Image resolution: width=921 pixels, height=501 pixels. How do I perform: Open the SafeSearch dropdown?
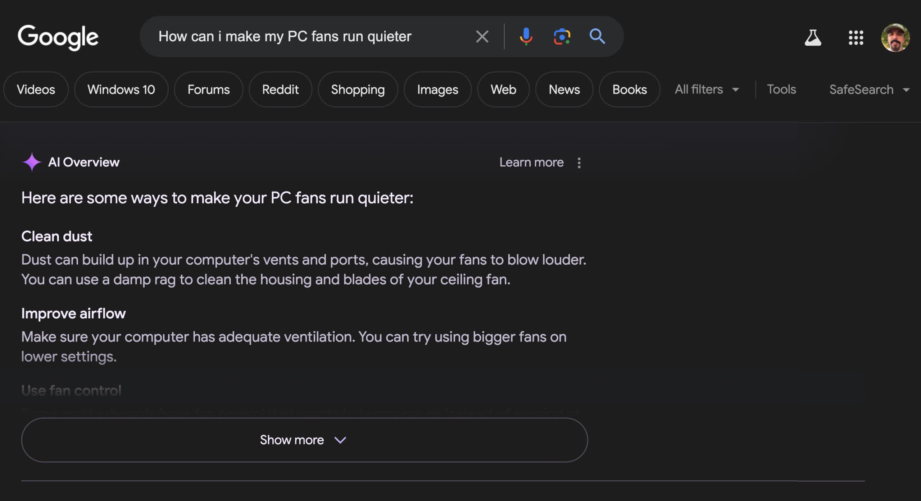point(870,89)
